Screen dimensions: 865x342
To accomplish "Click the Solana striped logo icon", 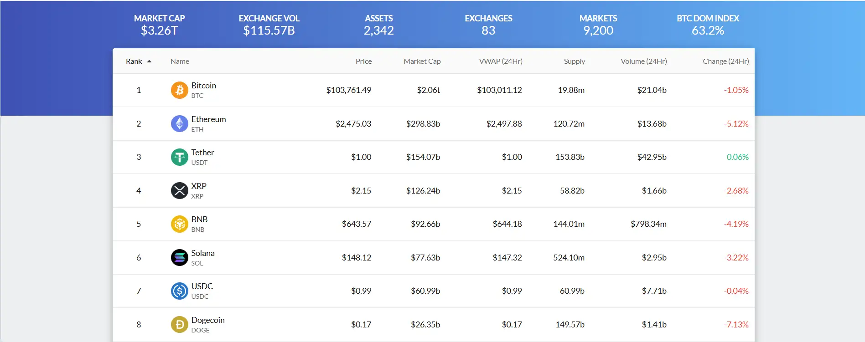I will point(179,257).
